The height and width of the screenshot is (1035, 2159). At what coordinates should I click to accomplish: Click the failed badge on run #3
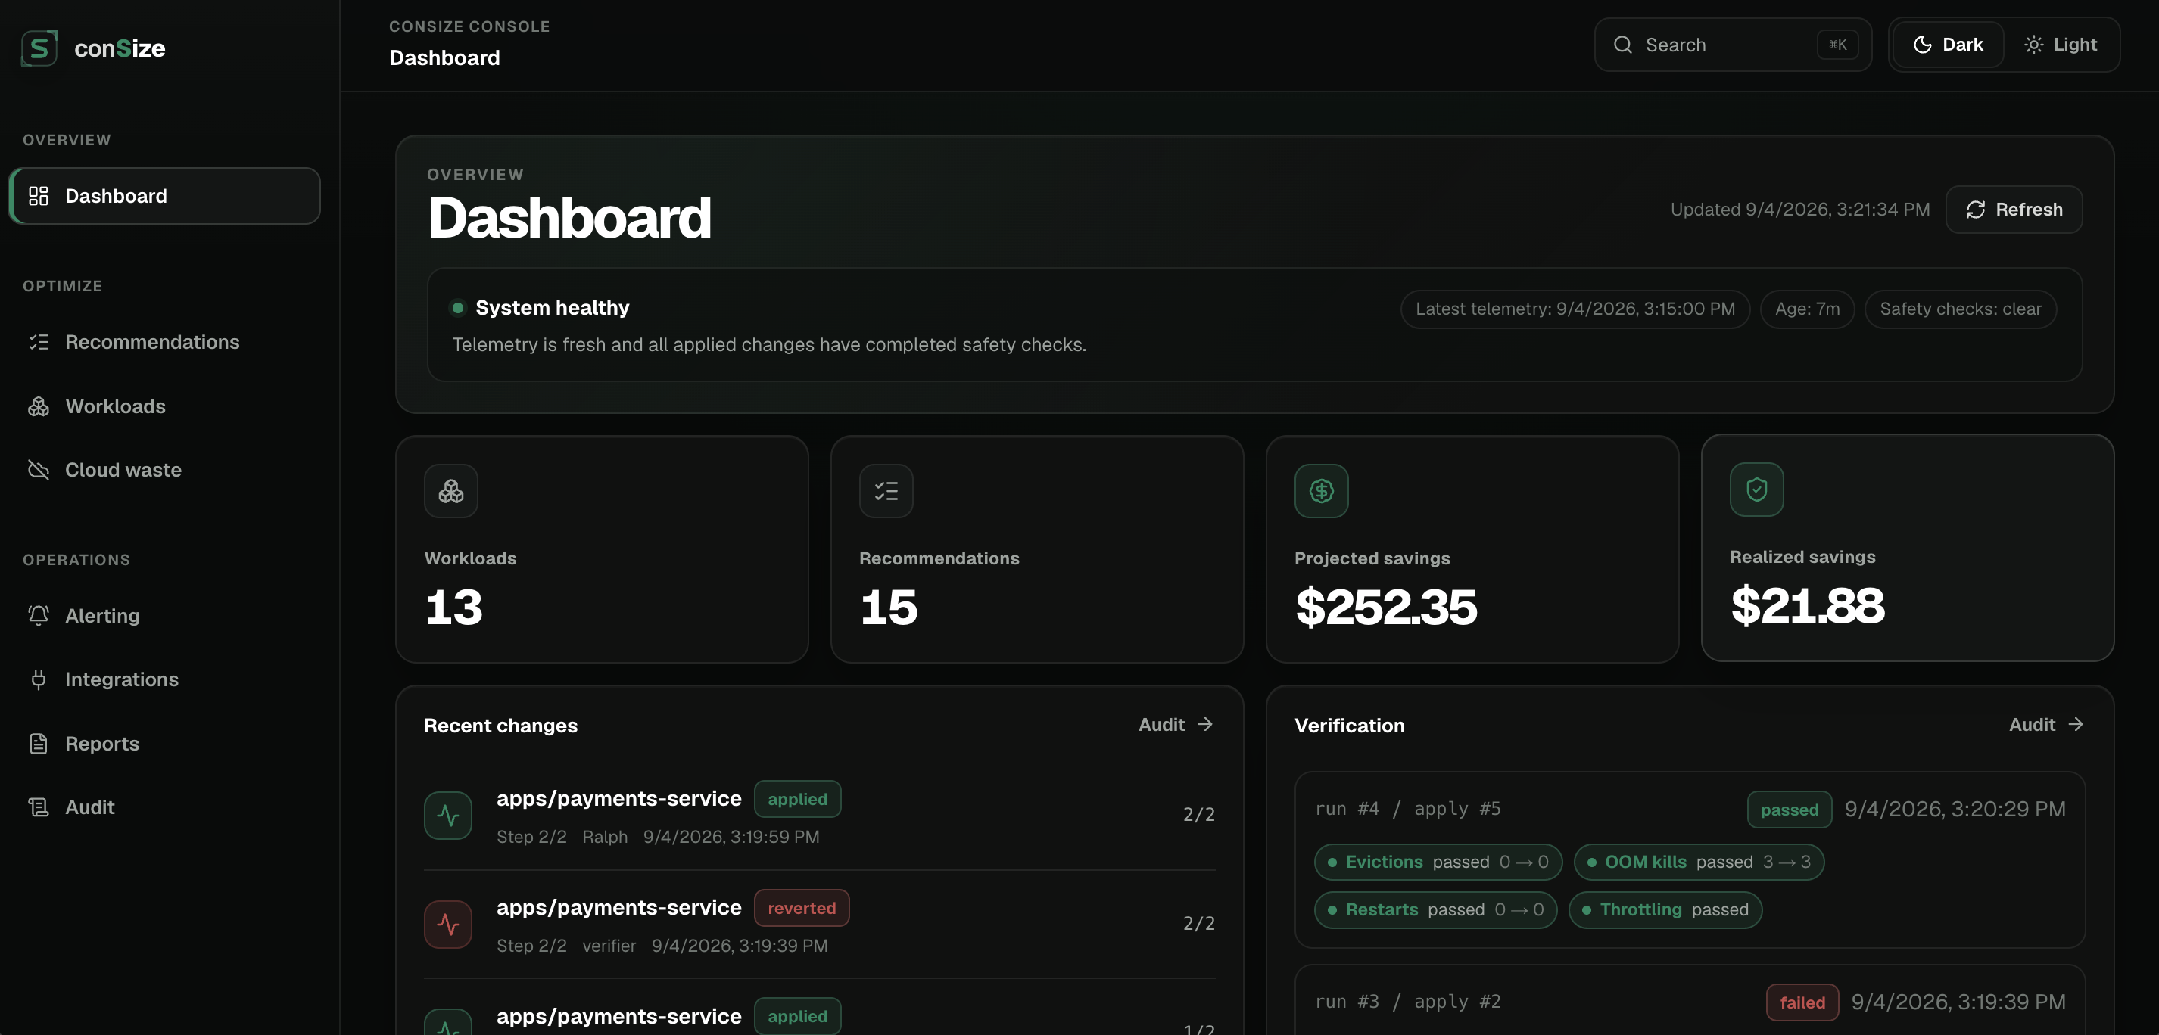click(x=1802, y=1002)
